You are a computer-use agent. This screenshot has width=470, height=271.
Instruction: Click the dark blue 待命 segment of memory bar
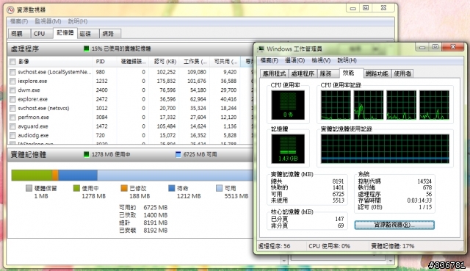tap(78, 175)
